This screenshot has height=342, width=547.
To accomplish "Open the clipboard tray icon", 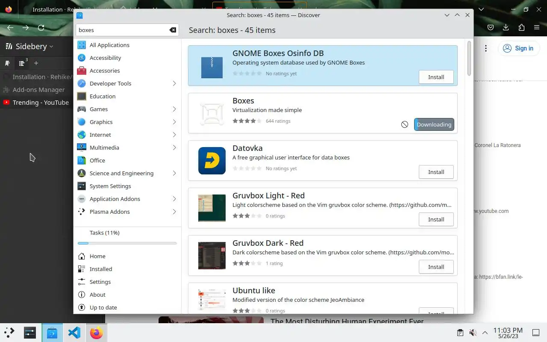I will tap(460, 333).
